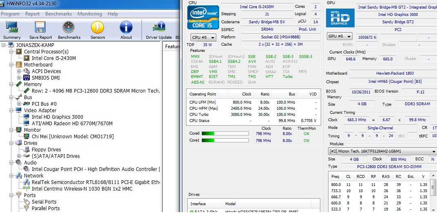Click the Ports connector icon

tap(19, 195)
